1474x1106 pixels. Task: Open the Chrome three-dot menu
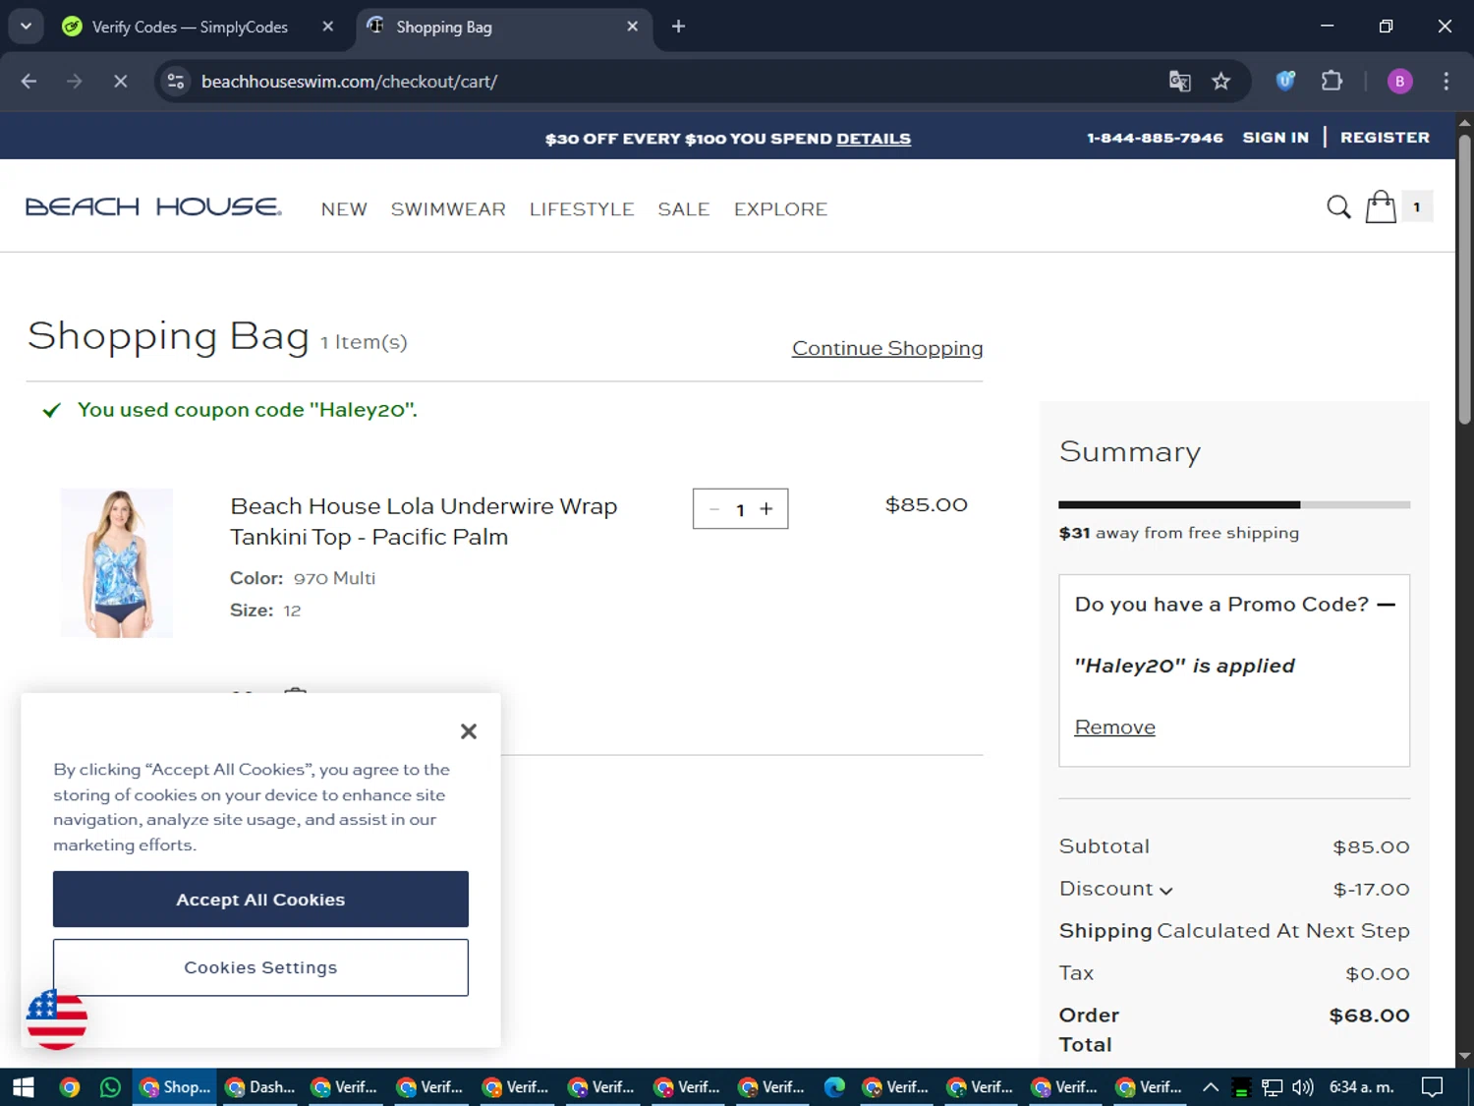pyautogui.click(x=1446, y=82)
